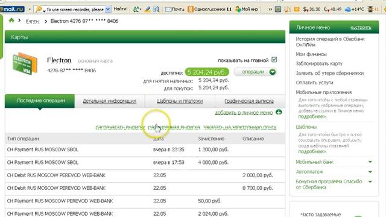Image resolution: width=386 pixels, height=217 pixels.
Task: Click расширенная выписка link
Action: [174, 127]
